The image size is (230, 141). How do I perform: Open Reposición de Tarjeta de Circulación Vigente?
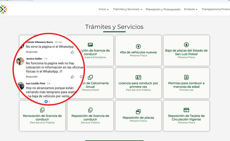point(186,116)
